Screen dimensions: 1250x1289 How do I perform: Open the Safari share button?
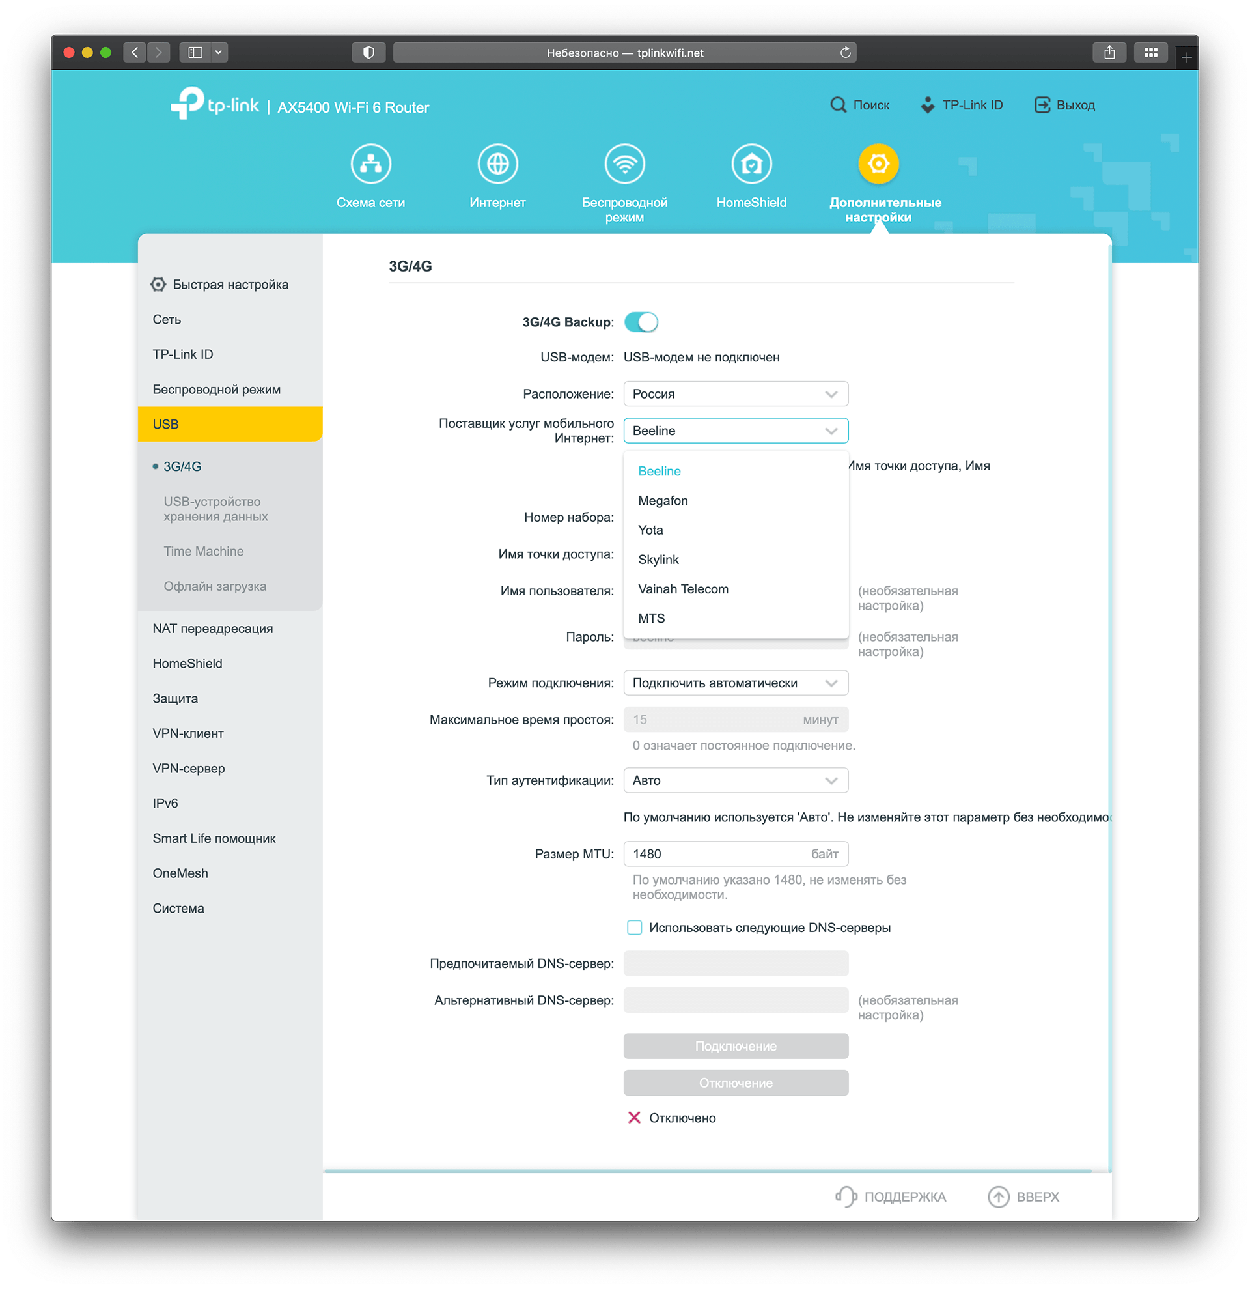point(1109,53)
